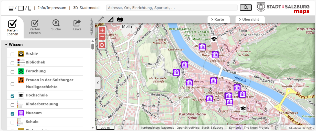The width and height of the screenshot is (316, 131).
Task: Click the layer list scroll-down arrow
Action: point(93,127)
